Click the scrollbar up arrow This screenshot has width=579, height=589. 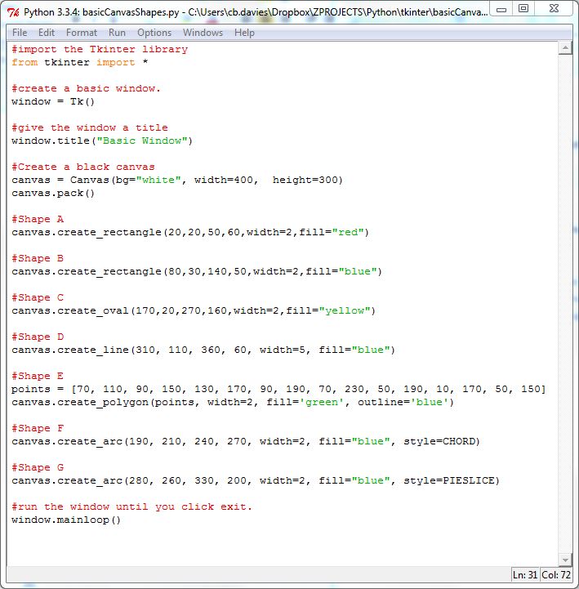(x=565, y=47)
